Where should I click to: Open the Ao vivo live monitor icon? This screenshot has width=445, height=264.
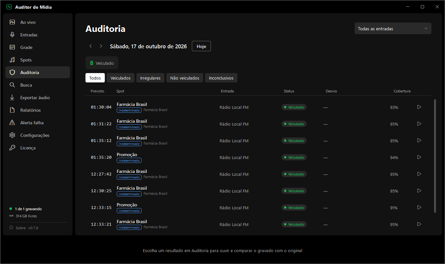point(12,22)
